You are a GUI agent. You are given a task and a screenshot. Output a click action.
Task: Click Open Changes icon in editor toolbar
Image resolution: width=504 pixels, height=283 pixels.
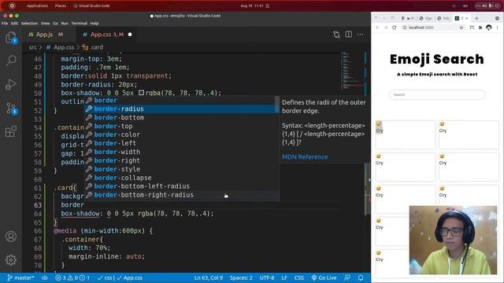[336, 35]
